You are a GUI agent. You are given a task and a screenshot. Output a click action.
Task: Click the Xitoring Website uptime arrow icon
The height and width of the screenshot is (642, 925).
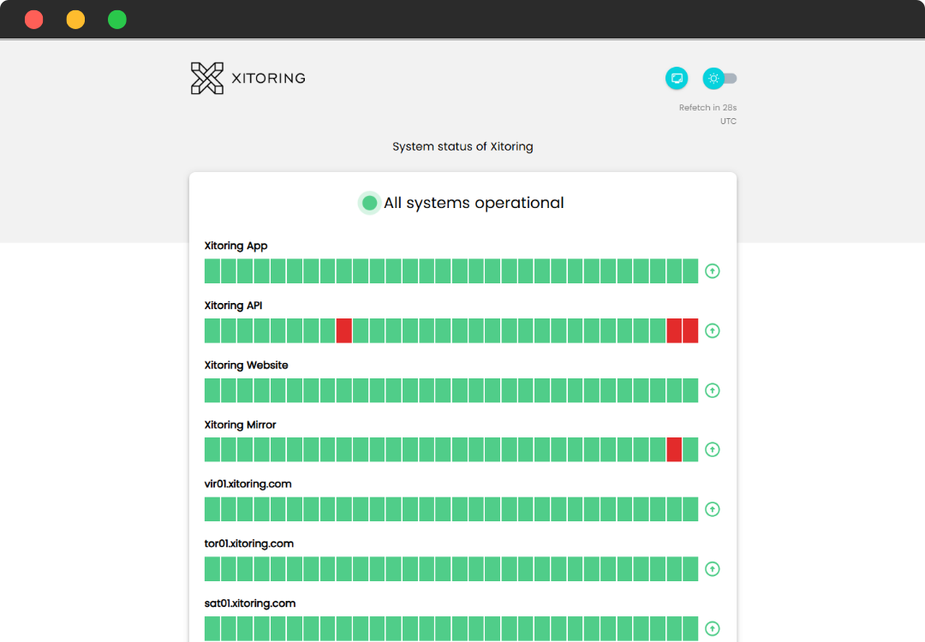point(712,390)
